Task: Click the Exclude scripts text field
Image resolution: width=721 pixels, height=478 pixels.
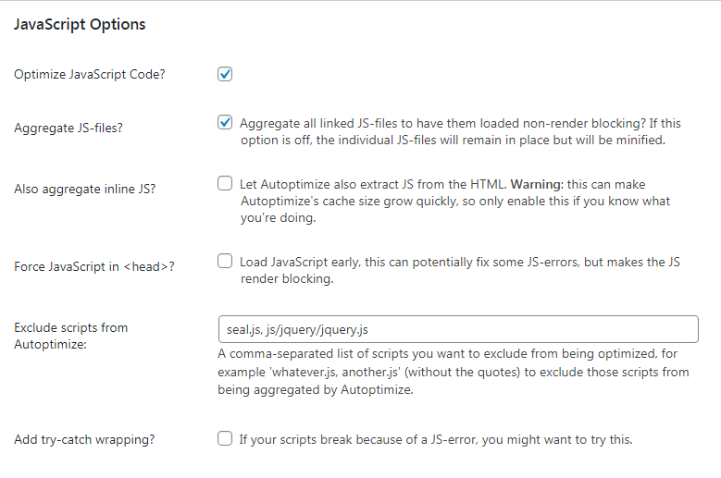Action: (457, 330)
